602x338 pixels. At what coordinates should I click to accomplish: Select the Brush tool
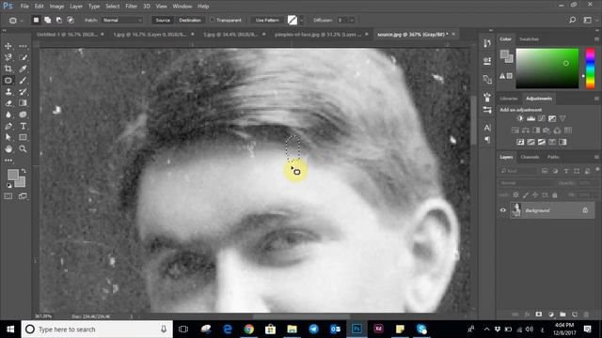pos(23,81)
